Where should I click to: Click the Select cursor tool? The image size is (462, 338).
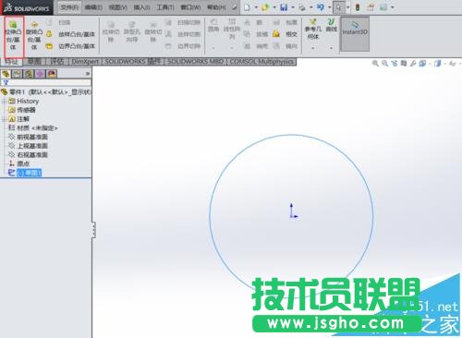point(339,7)
